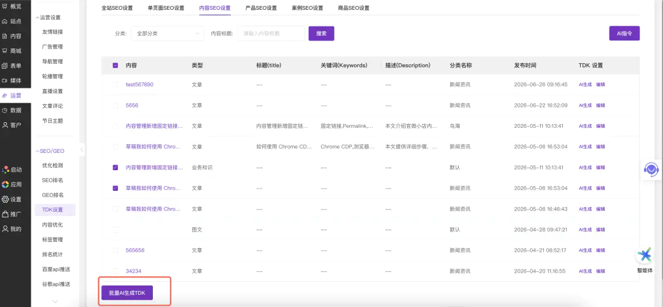This screenshot has height=307, width=663.
Task: Open the test567890 content link
Action: 139,85
